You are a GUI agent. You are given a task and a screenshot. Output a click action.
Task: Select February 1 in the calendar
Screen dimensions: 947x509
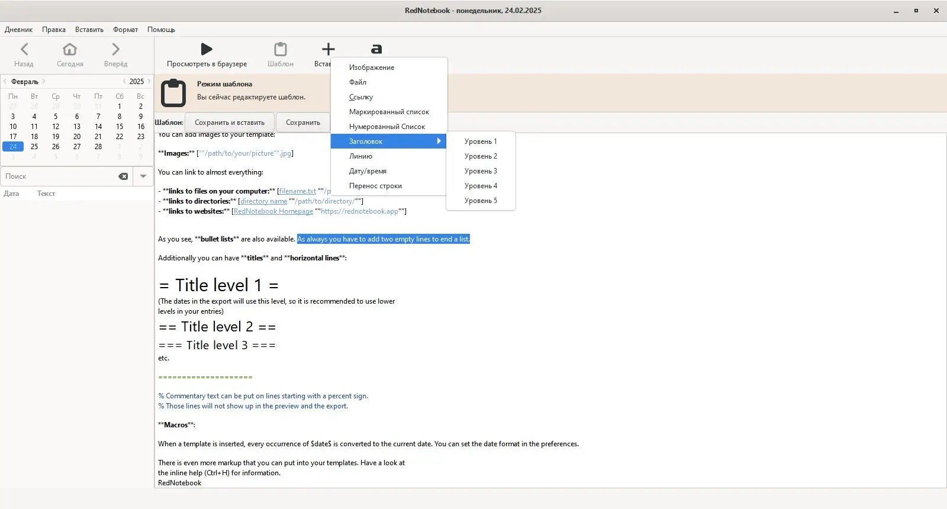(120, 107)
